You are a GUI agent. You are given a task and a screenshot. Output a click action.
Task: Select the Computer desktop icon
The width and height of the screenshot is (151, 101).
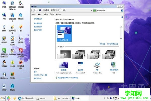[4, 4]
